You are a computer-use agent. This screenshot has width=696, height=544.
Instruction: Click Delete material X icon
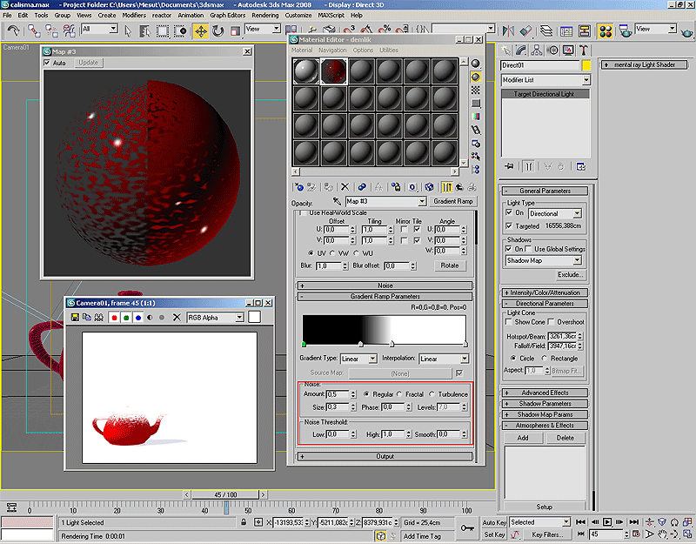(345, 186)
